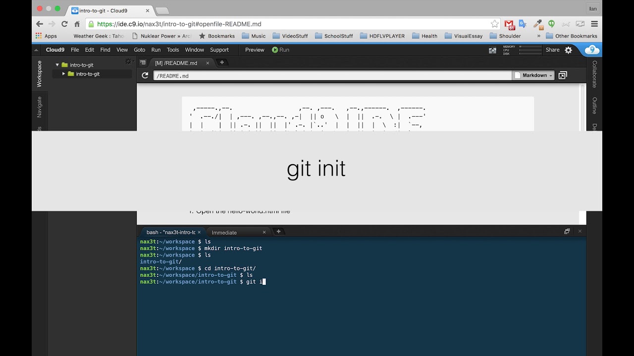This screenshot has width=634, height=356.
Task: Open the Find menu
Action: coord(106,50)
